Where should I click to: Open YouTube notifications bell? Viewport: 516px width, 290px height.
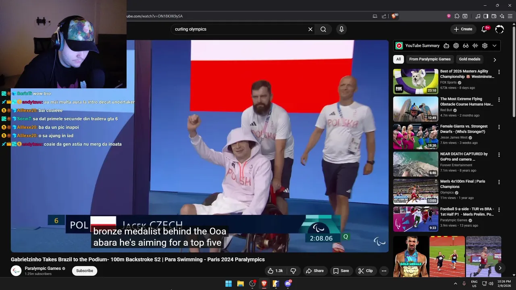pyautogui.click(x=485, y=29)
